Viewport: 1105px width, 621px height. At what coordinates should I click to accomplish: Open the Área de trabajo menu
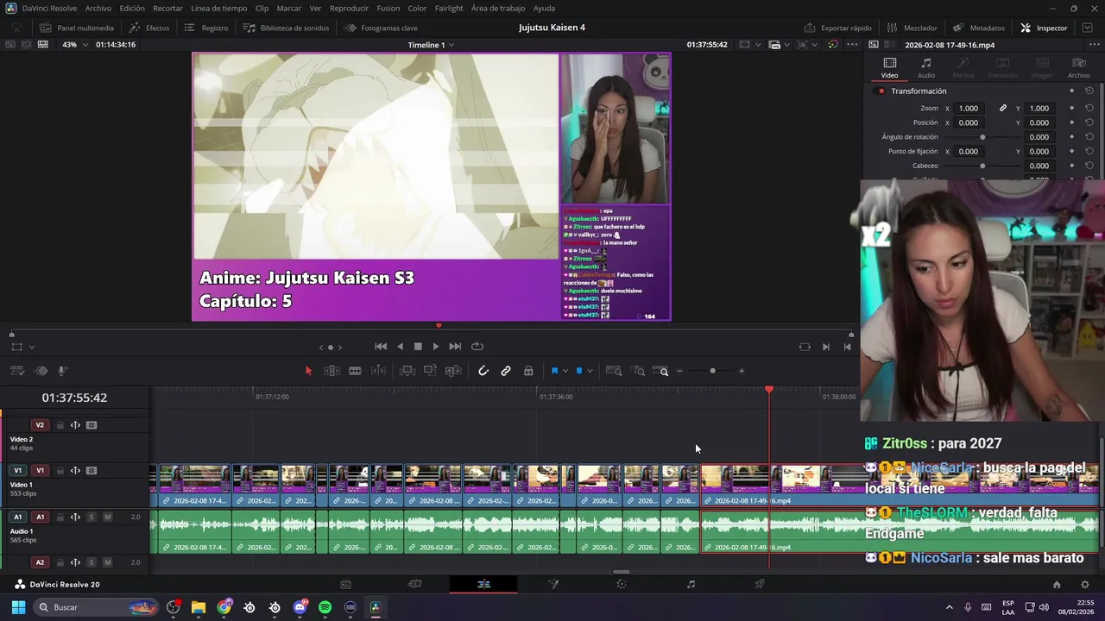point(498,8)
